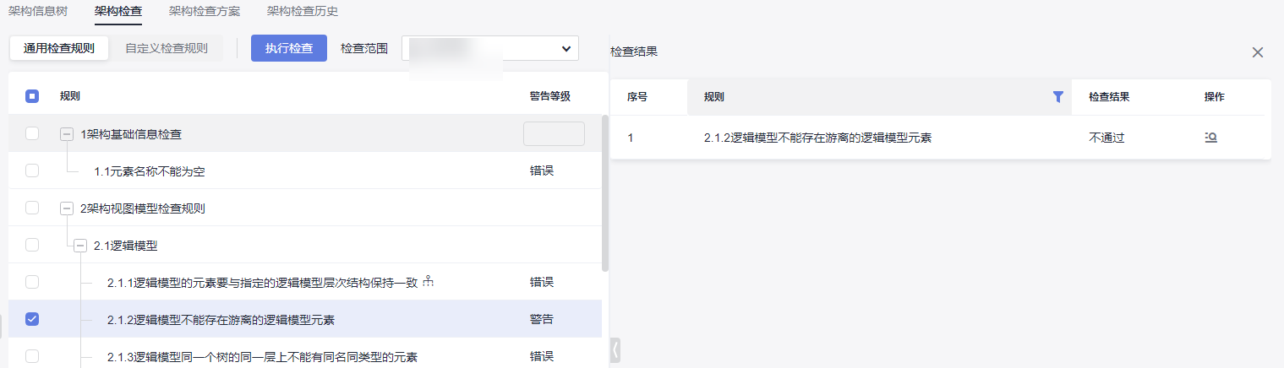Collapse the 2.1逻辑模型 tree node
Image resolution: width=1284 pixels, height=368 pixels.
click(80, 246)
